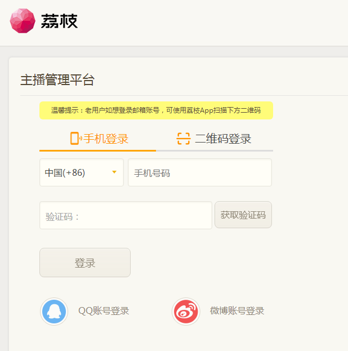Click the gray underline below 二维码登录
The image size is (348, 351).
(x=215, y=150)
